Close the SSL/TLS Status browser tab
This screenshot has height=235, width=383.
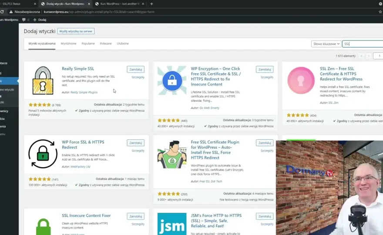tap(35, 4)
